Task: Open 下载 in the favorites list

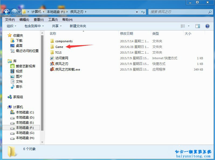Action: click(19, 40)
